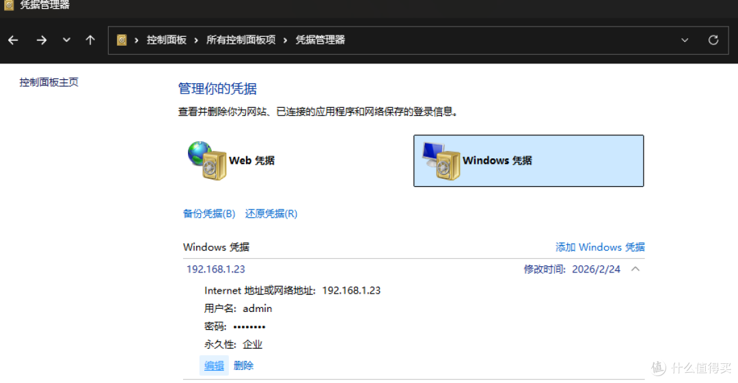Select the Windows 凭据 tile
The image size is (738, 383).
click(x=528, y=161)
